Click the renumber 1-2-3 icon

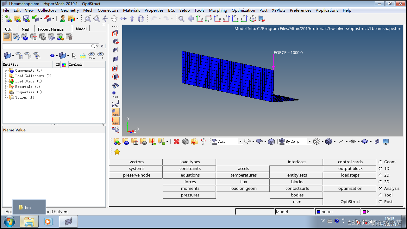[203, 142]
